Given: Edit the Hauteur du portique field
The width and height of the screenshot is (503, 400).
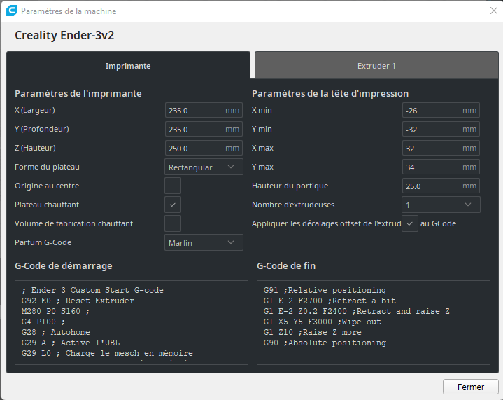Looking at the screenshot, I should click(x=441, y=186).
